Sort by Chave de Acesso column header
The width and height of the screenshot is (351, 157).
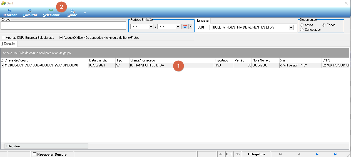point(46,60)
